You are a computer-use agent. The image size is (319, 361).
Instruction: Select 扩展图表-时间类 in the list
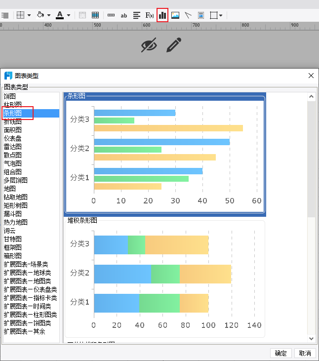point(31,306)
